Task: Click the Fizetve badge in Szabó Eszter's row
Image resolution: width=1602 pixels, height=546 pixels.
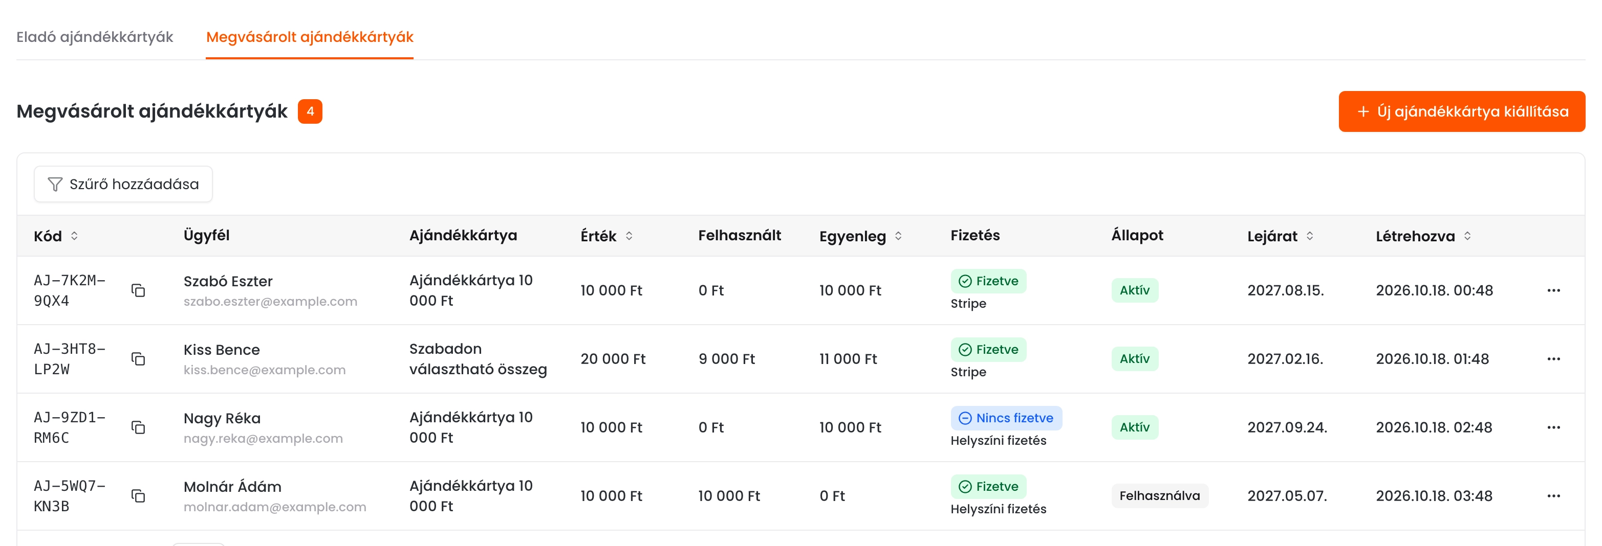Action: pyautogui.click(x=988, y=281)
